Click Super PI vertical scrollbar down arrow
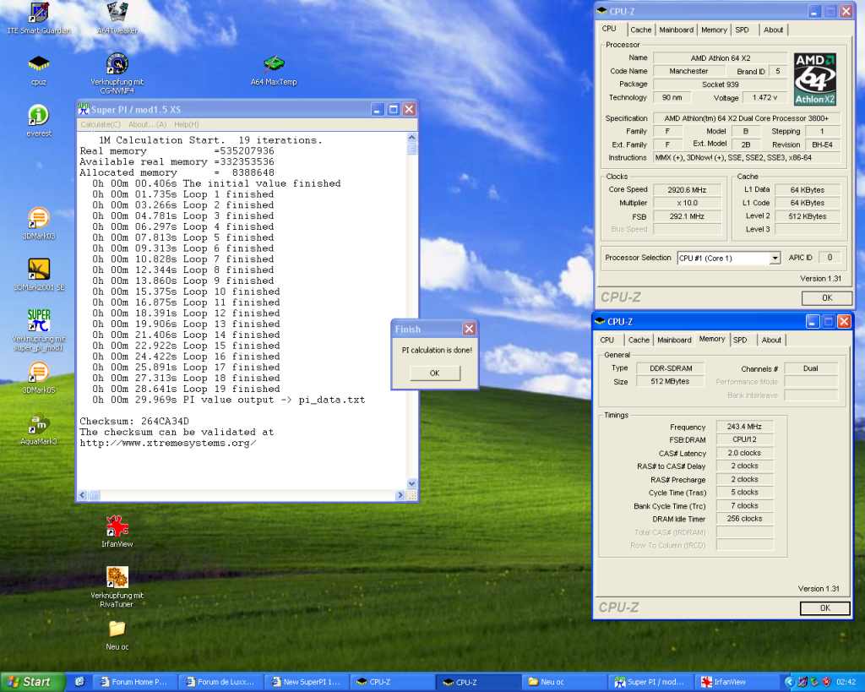Viewport: 865px width, 692px height. [x=411, y=483]
